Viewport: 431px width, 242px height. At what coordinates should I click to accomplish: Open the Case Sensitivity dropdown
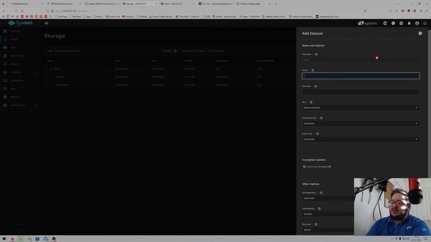[328, 214]
